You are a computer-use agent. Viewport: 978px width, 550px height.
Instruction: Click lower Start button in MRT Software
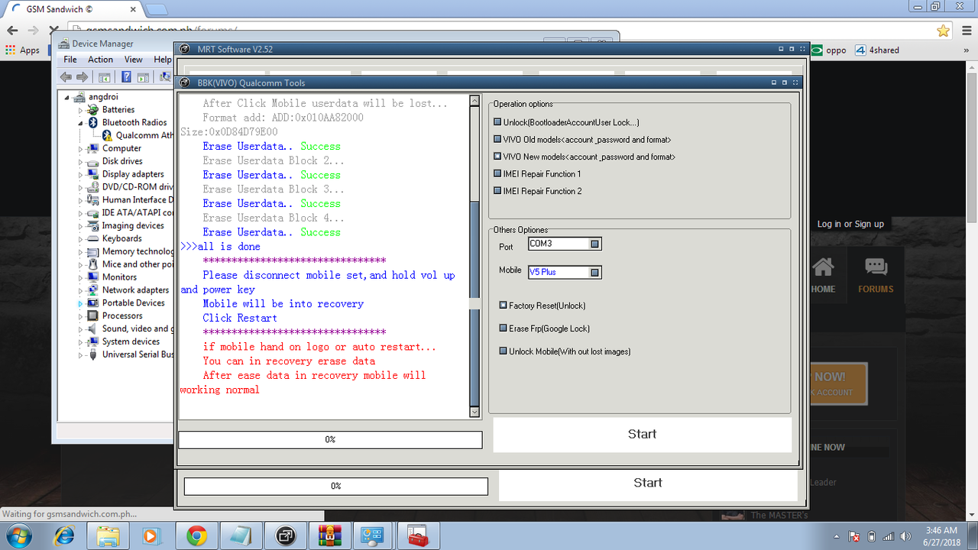648,483
